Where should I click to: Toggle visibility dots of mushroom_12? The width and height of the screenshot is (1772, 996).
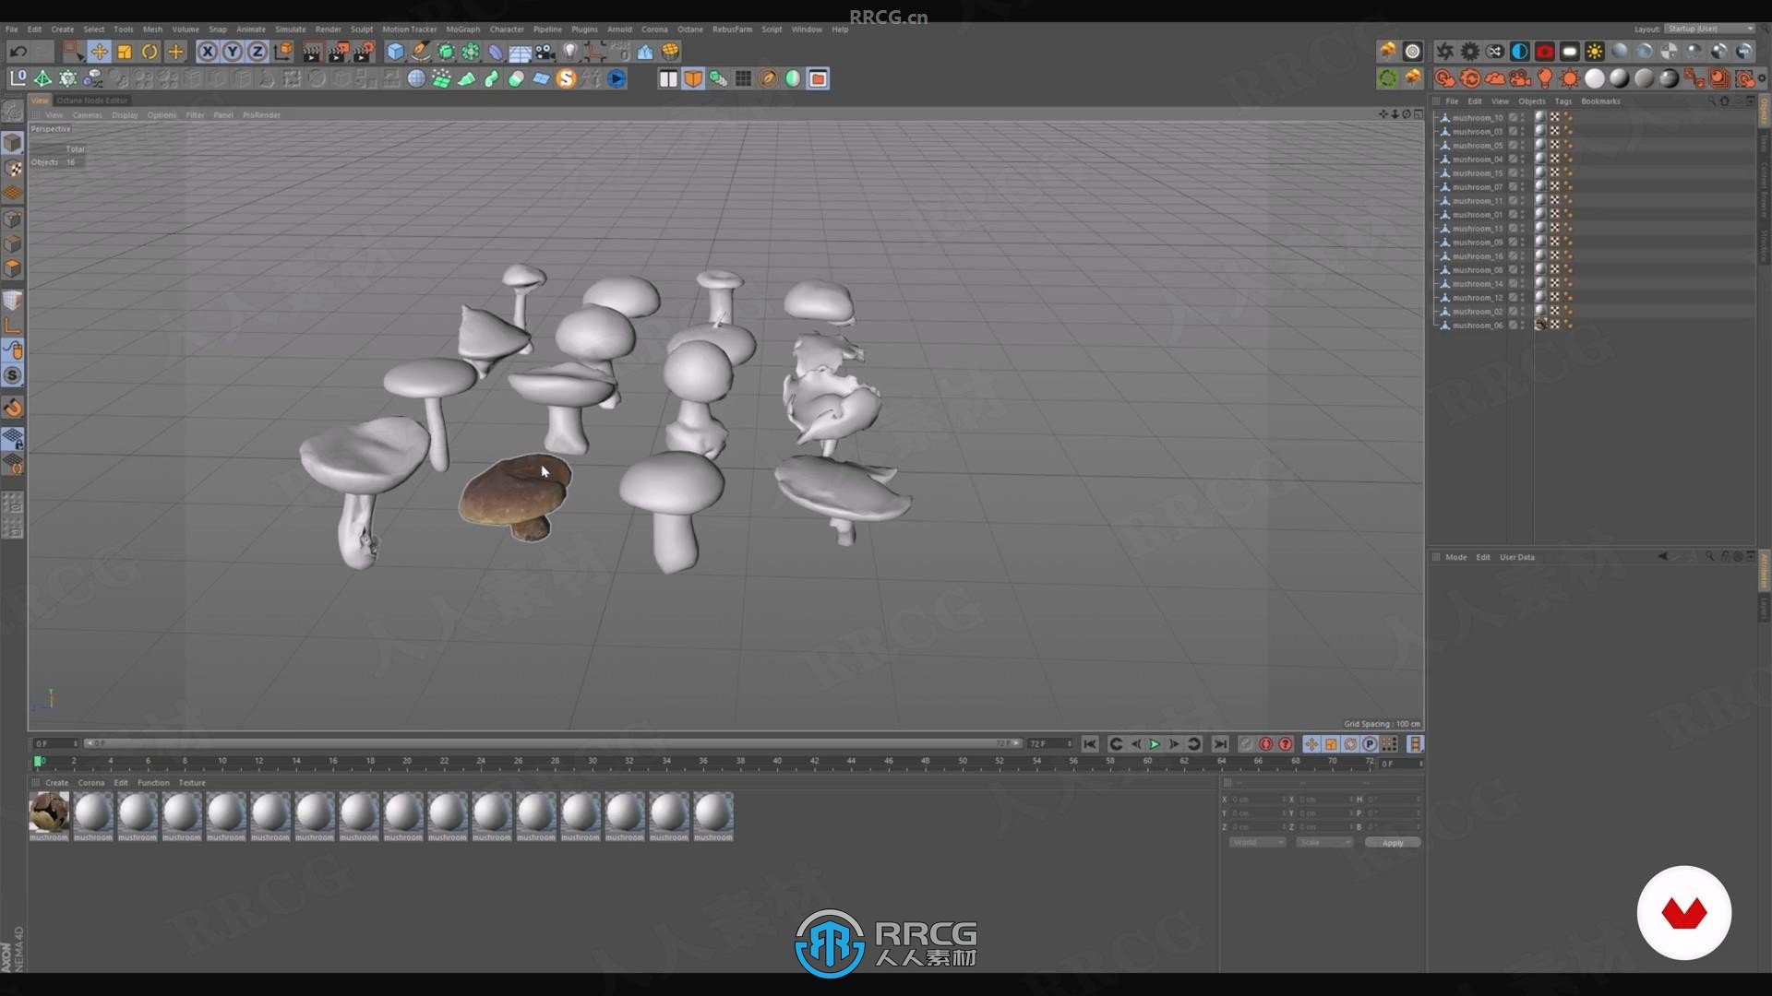click(x=1523, y=298)
